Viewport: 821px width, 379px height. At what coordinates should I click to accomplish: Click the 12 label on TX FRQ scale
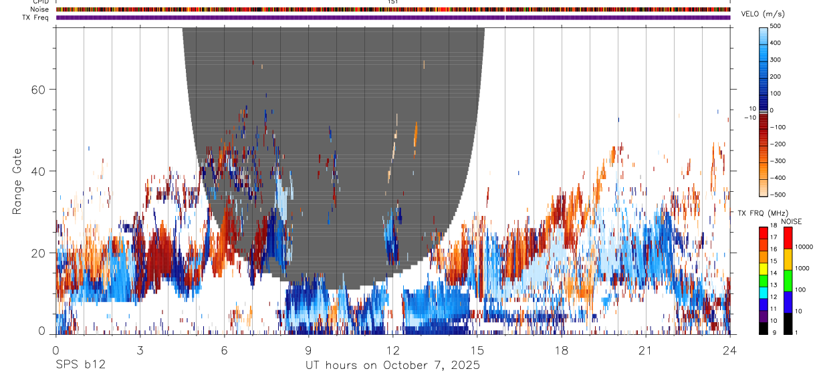(x=774, y=297)
